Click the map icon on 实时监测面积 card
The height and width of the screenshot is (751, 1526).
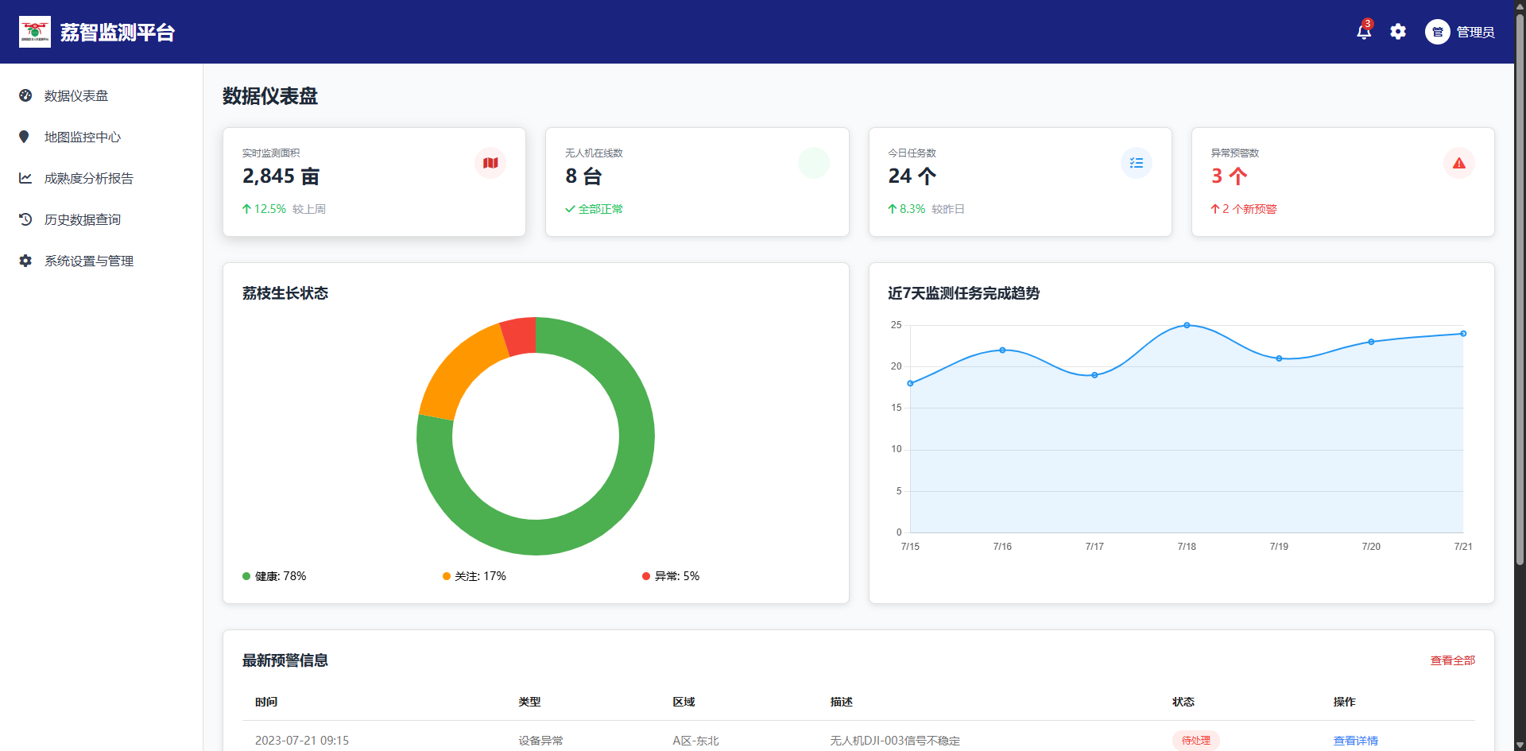tap(490, 163)
